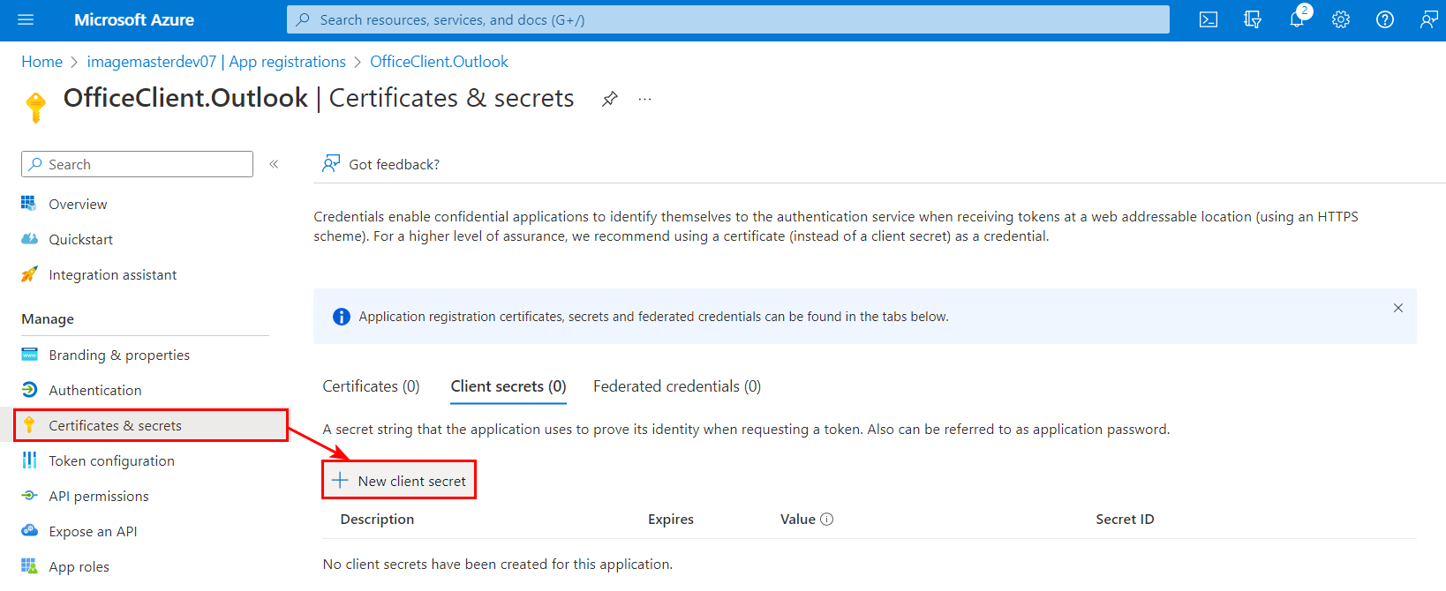The image size is (1446, 591).
Task: Click the Branding & properties icon
Action: coord(29,355)
